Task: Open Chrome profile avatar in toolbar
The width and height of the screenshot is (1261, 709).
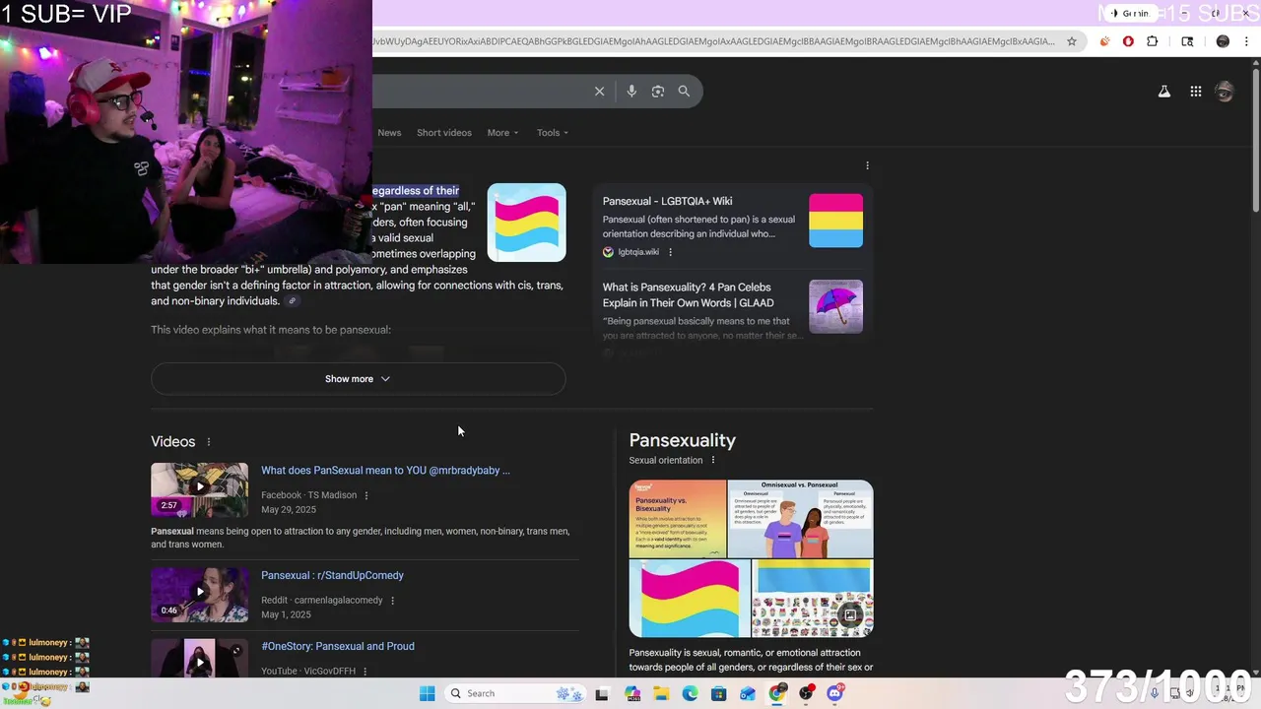Action: tap(1223, 41)
